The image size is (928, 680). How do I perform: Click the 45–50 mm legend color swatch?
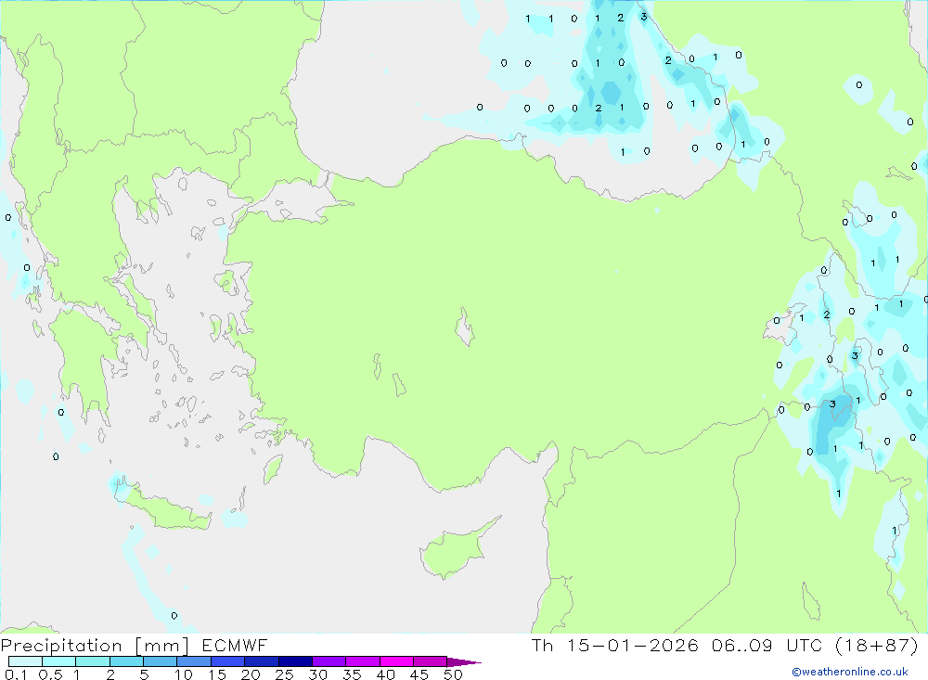coord(431,661)
